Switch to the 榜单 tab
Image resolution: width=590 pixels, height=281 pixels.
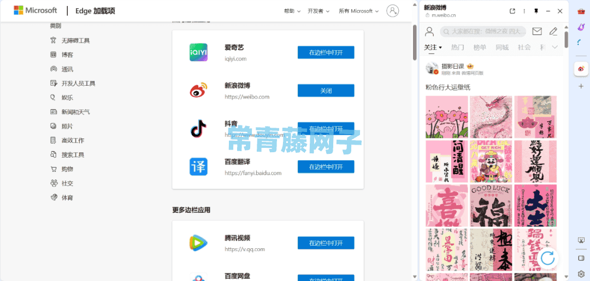480,47
